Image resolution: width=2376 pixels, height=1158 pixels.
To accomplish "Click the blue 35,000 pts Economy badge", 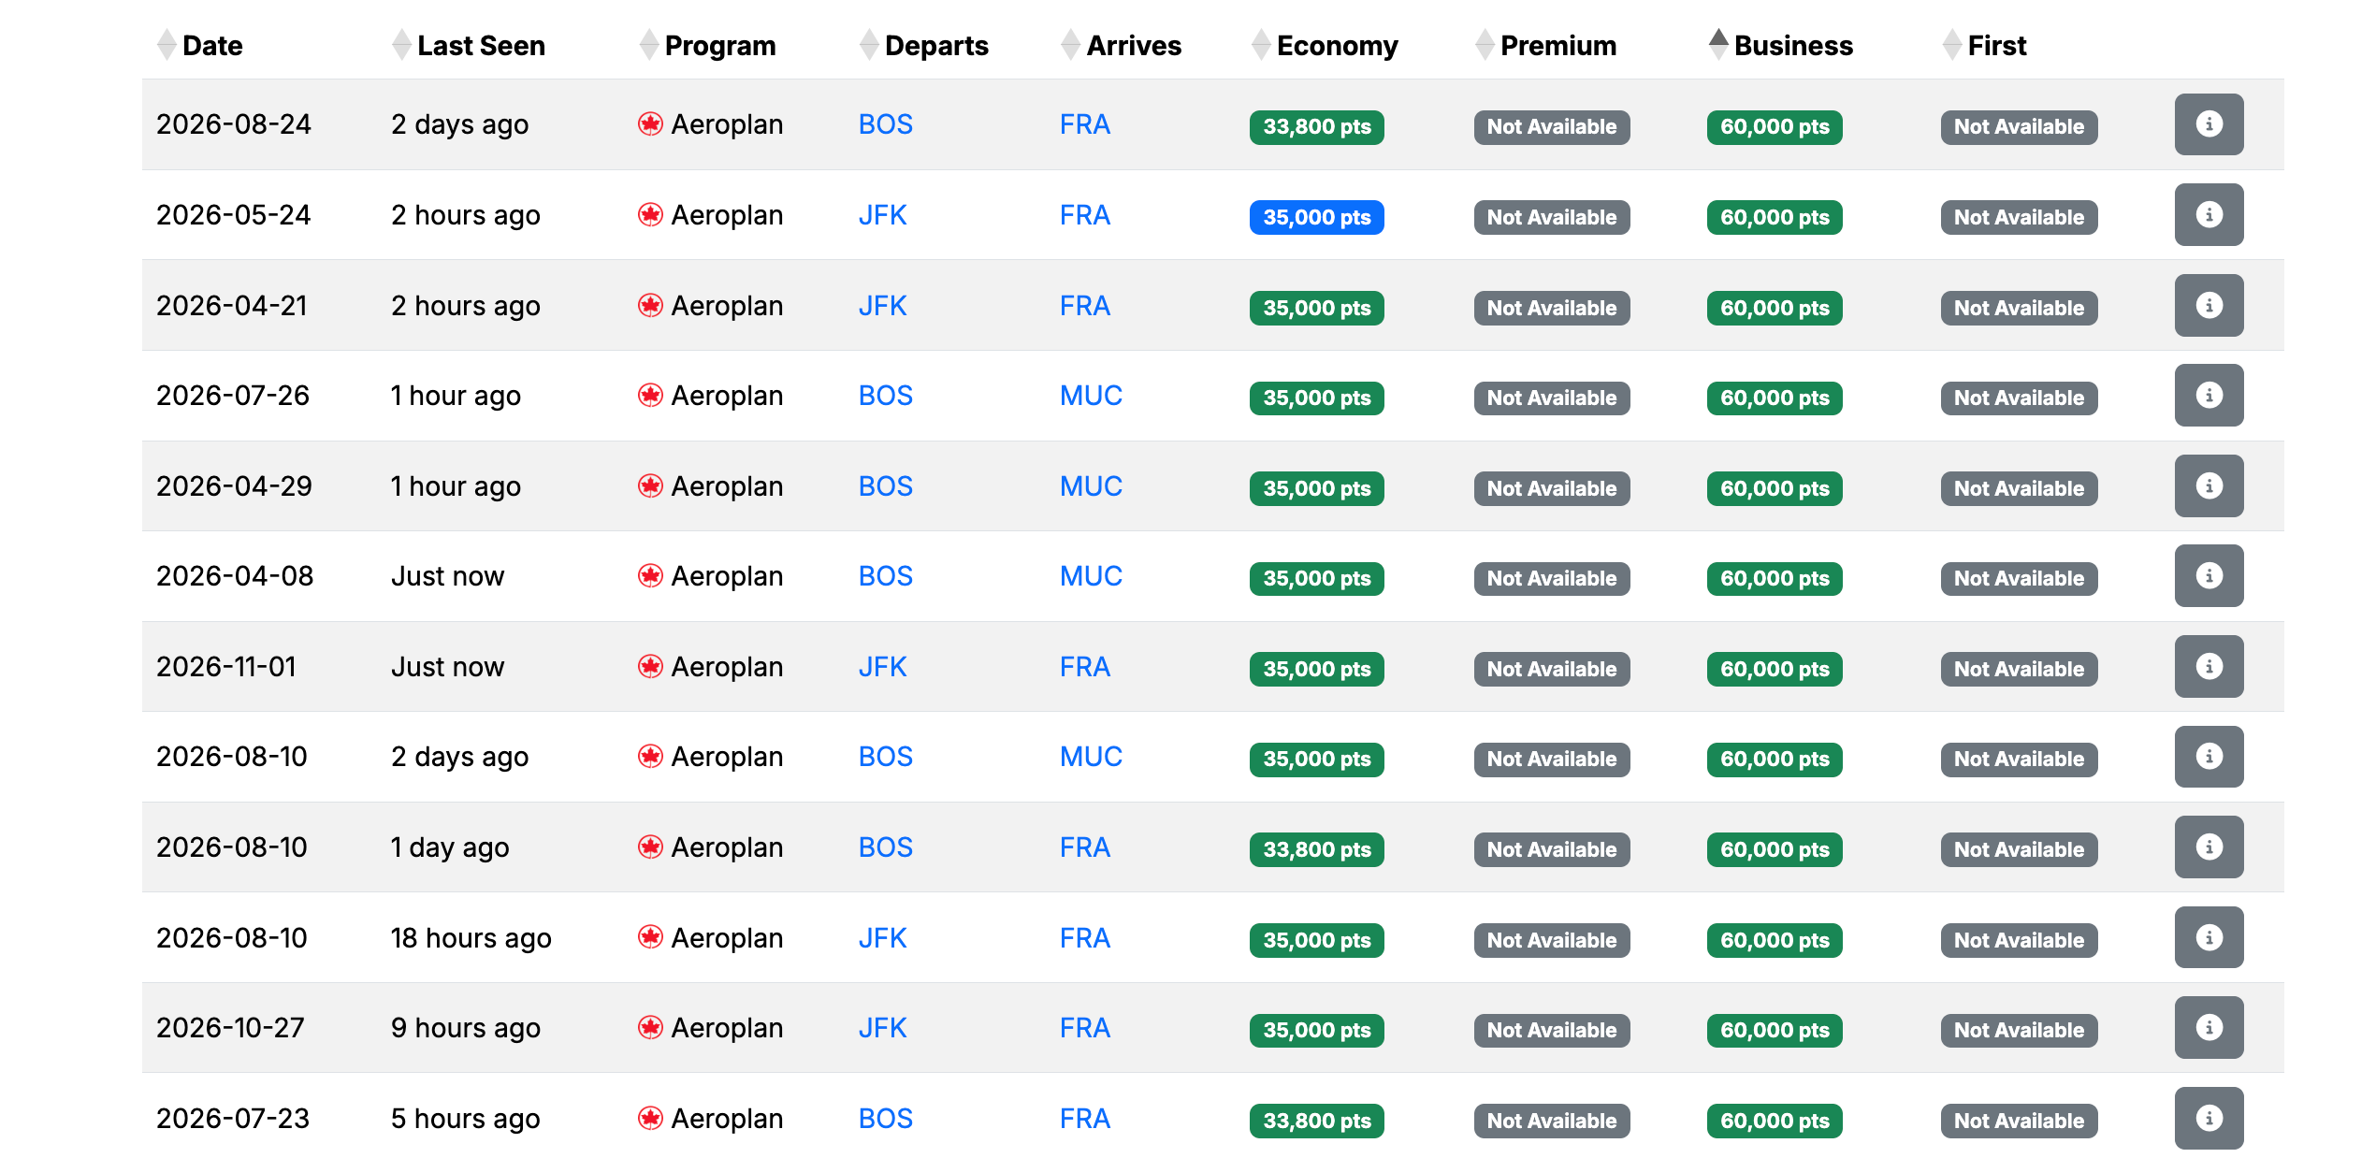I will (x=1315, y=217).
